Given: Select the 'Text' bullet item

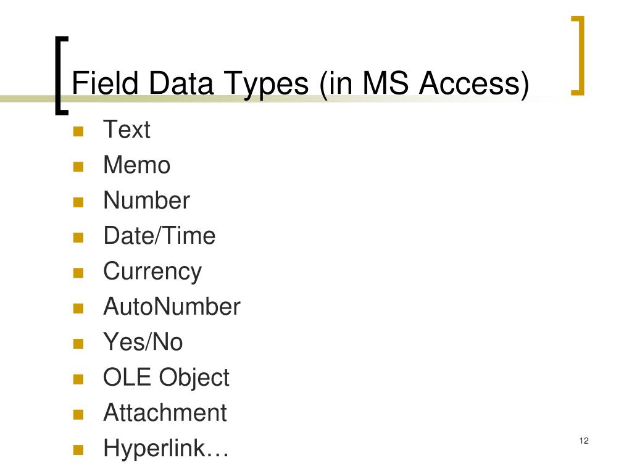Looking at the screenshot, I should pos(127,130).
